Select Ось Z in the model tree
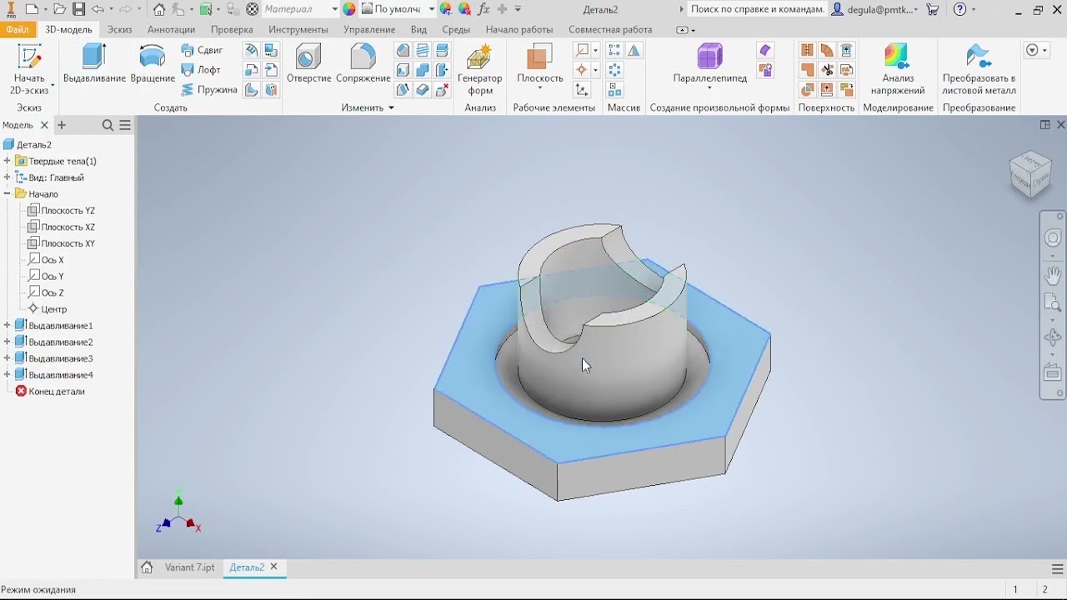 (47, 292)
